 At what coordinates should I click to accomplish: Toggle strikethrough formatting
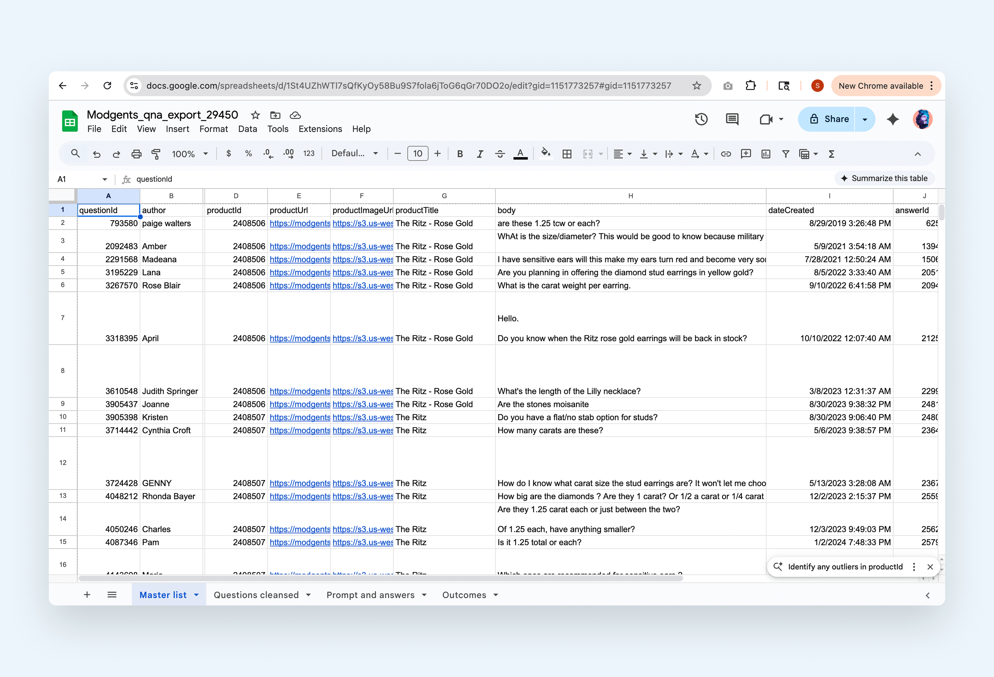click(500, 154)
